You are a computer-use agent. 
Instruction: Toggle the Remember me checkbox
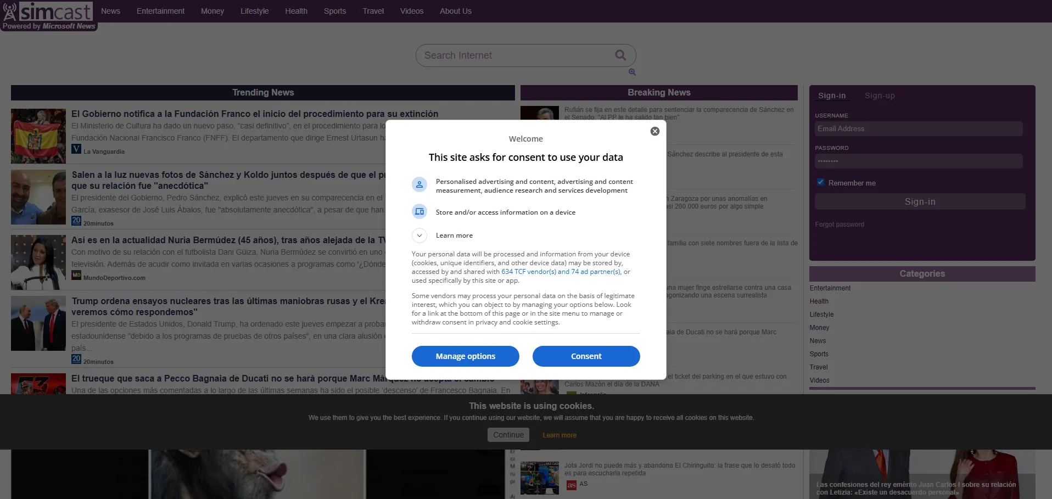pos(820,182)
